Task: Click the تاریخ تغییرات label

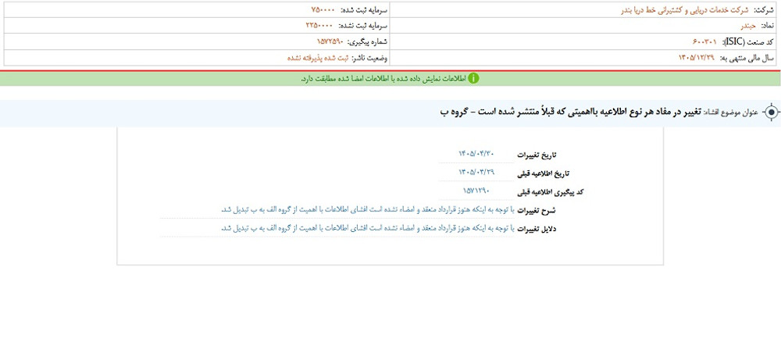Action: pos(537,155)
